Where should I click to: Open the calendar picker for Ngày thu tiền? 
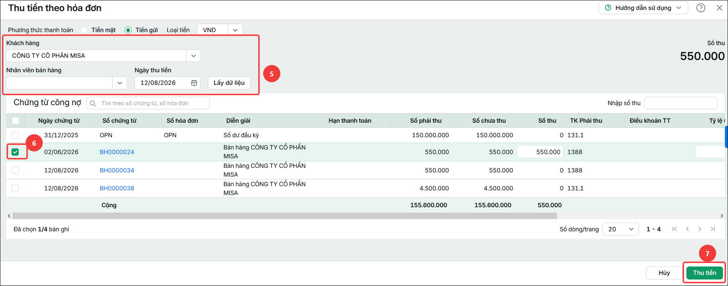click(194, 83)
